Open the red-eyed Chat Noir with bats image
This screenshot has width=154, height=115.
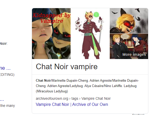[x=129, y=21]
